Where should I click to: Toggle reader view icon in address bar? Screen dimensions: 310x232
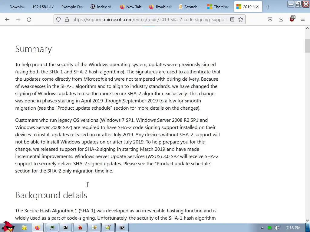tap(232, 19)
